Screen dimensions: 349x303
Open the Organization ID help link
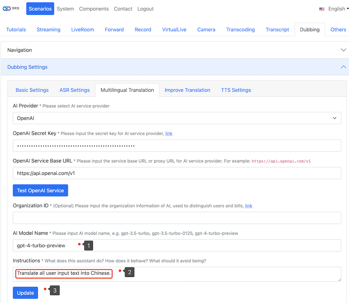[249, 206]
